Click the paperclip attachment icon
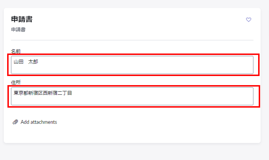269x160 pixels. (x=15, y=122)
